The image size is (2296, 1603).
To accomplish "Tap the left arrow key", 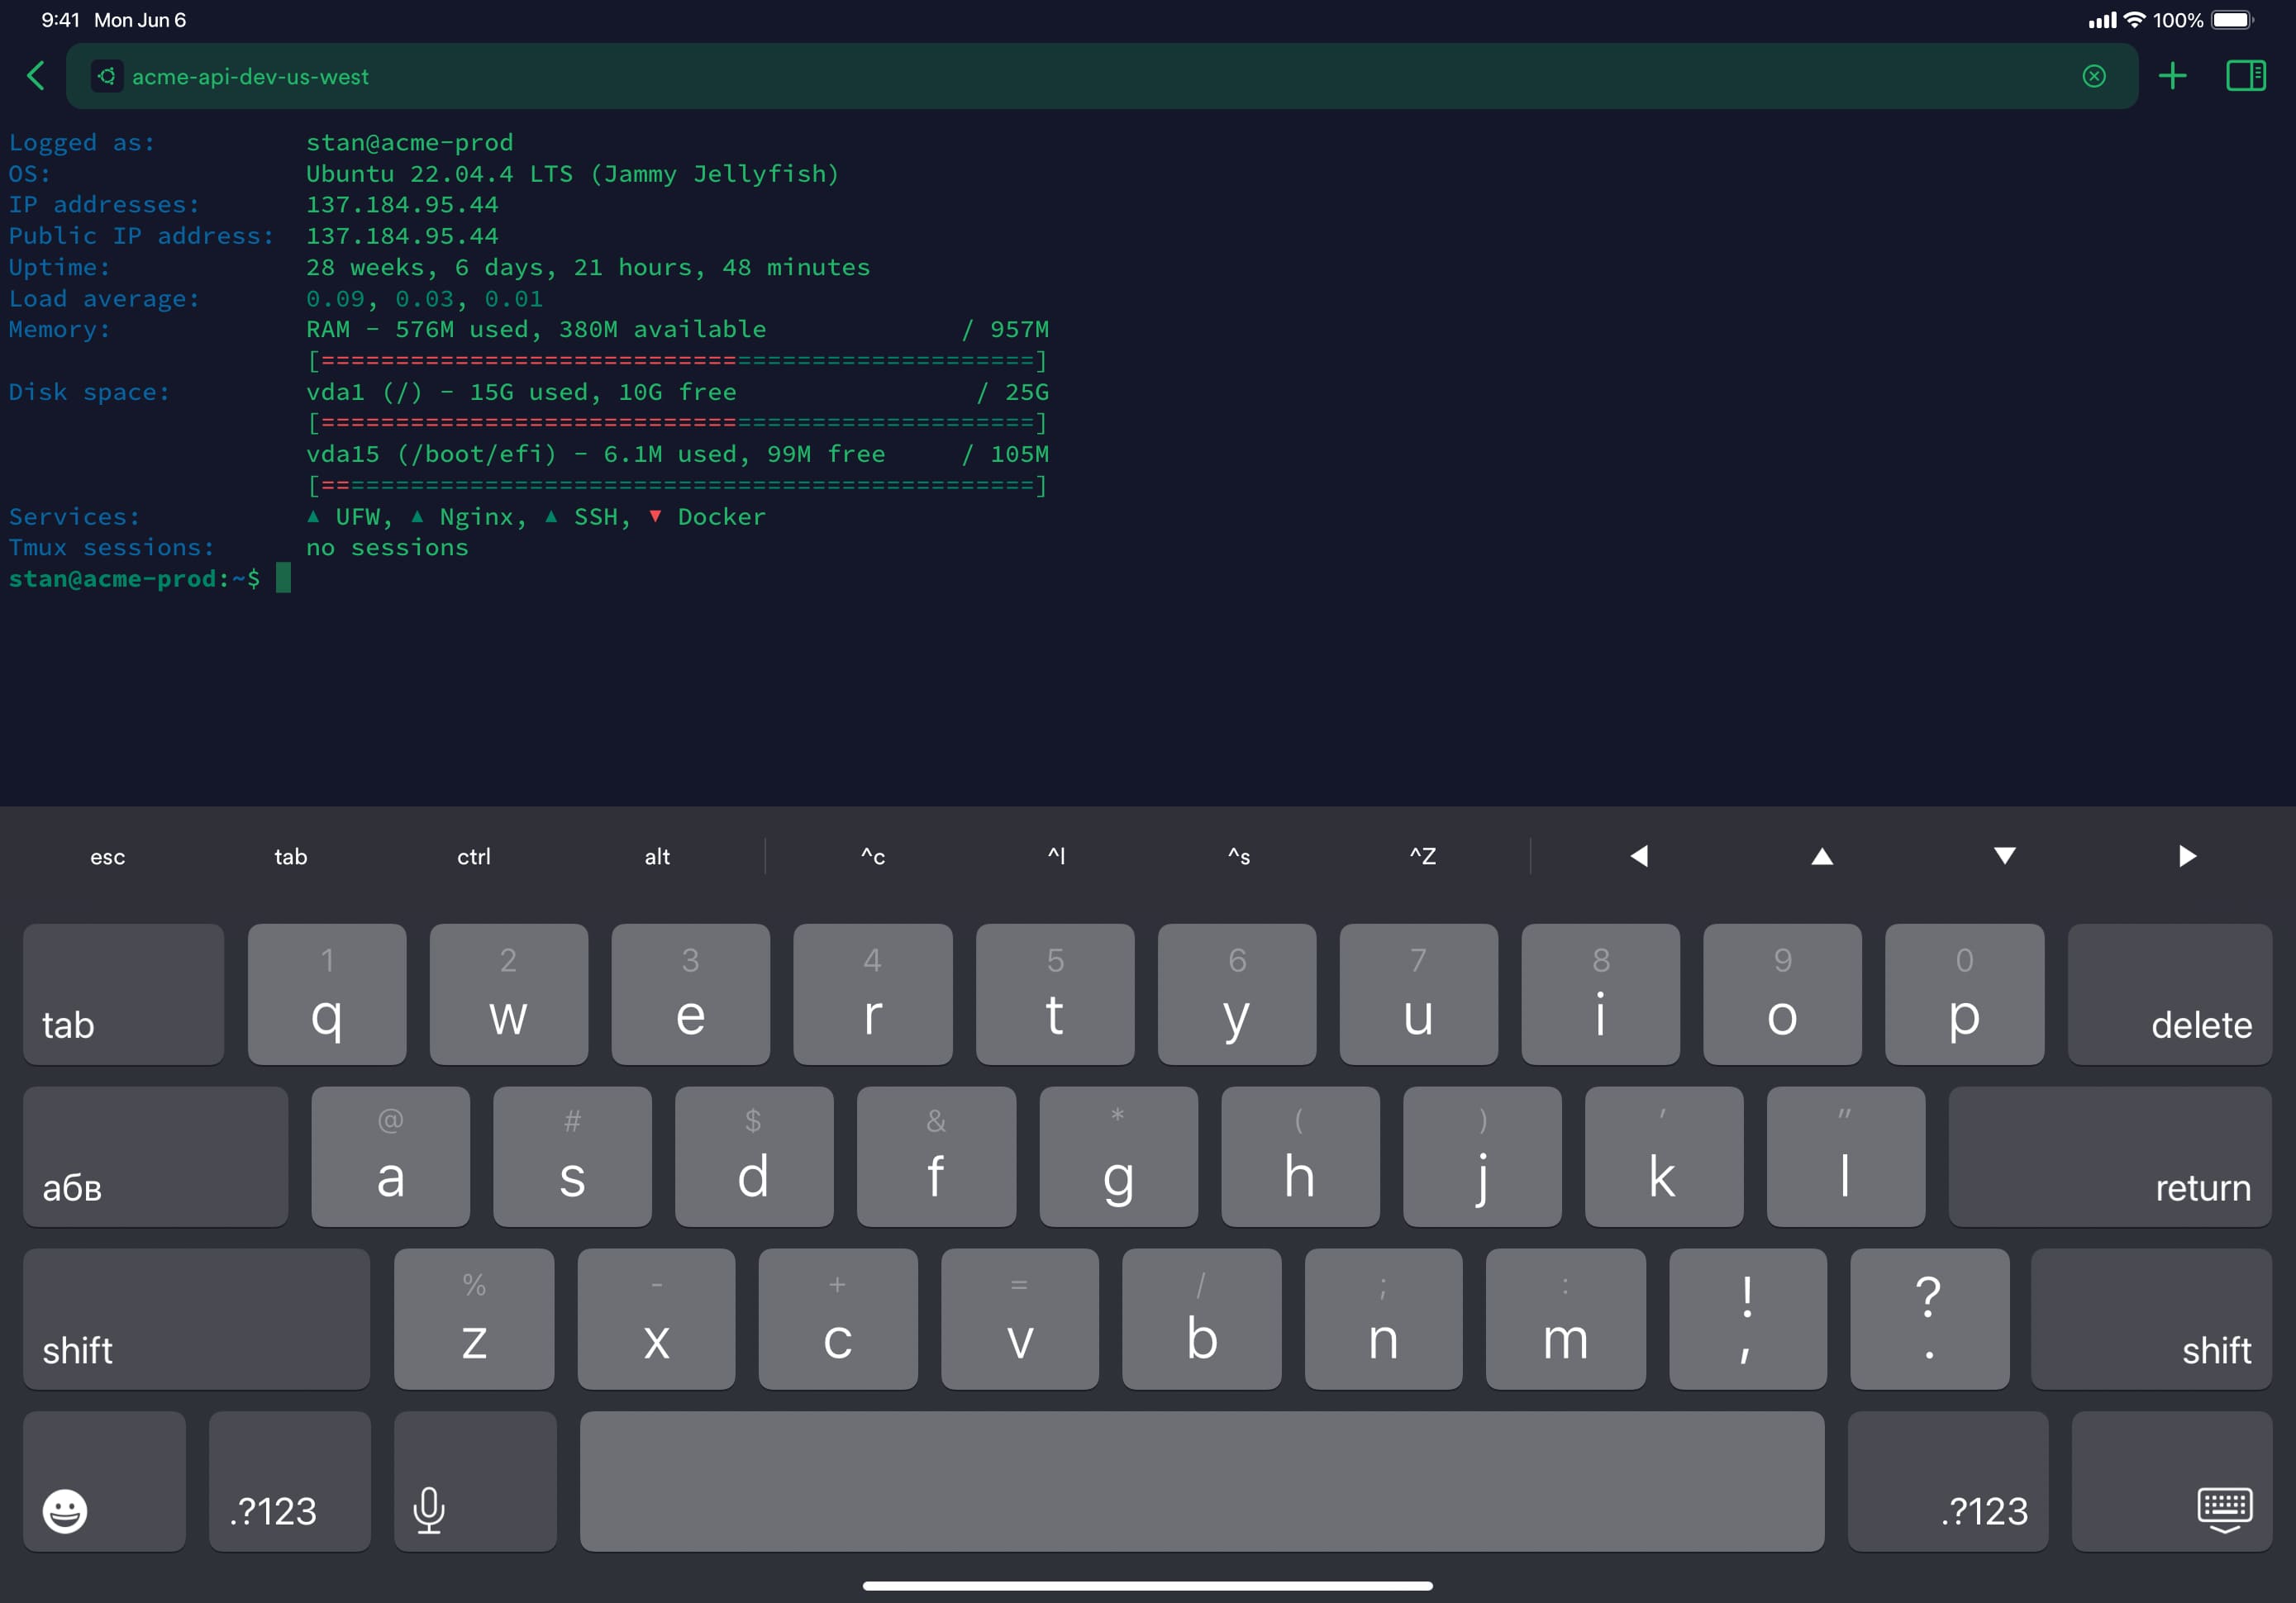I will (x=1639, y=856).
